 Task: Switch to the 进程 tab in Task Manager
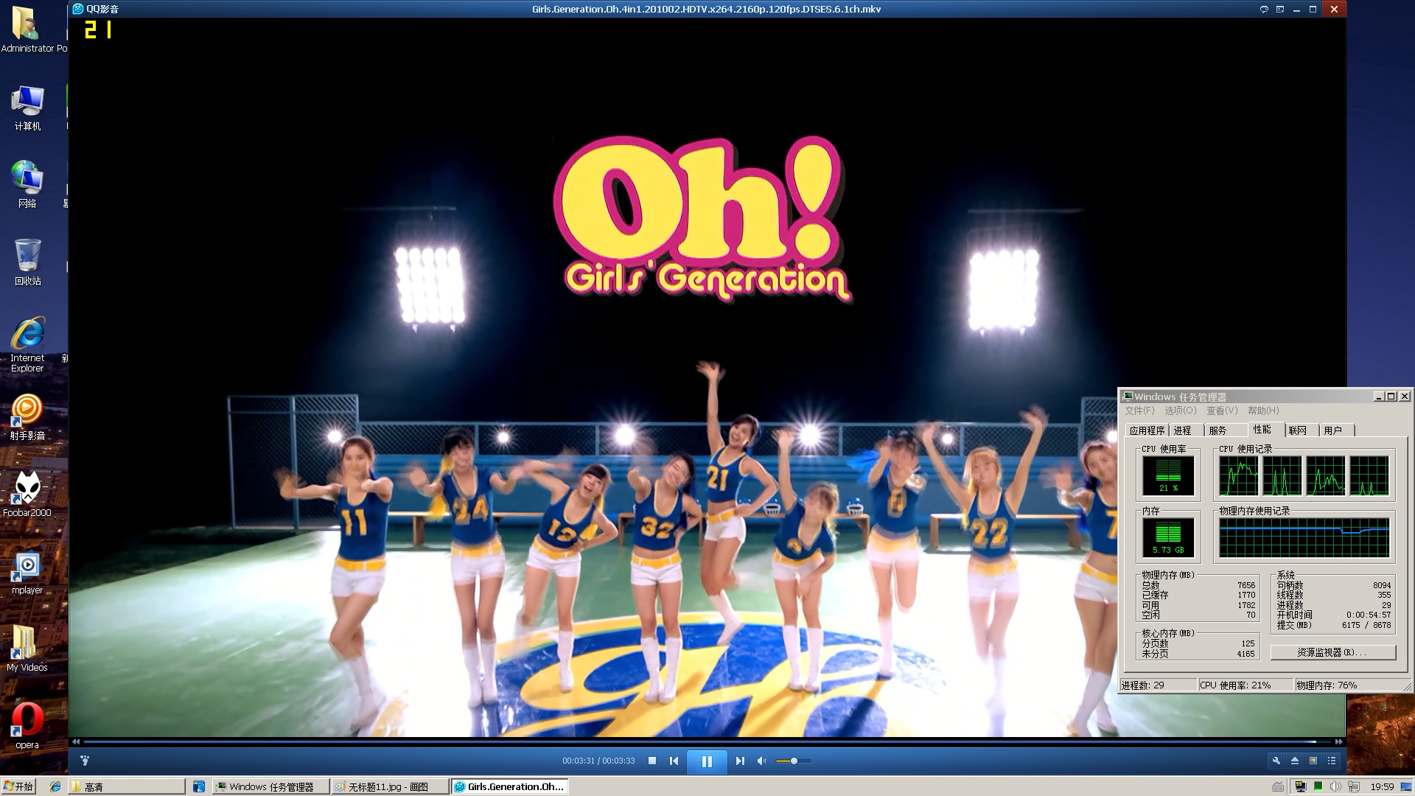point(1183,430)
